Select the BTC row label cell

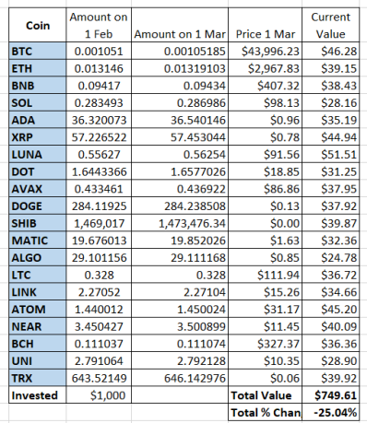(x=38, y=51)
